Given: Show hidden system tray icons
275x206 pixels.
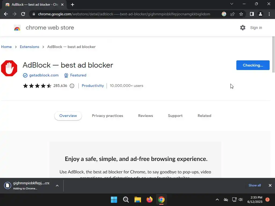Looking at the screenshot, I should (x=217, y=200).
